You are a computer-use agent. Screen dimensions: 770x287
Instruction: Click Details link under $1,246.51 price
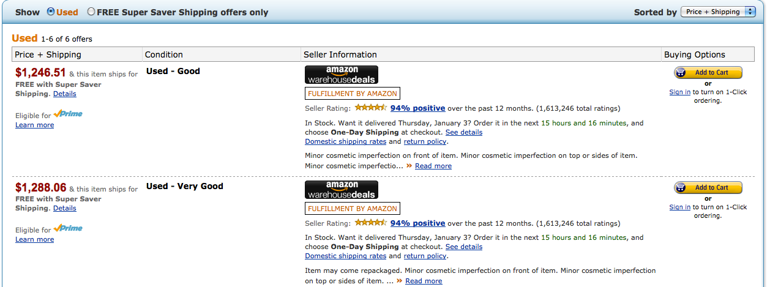(65, 94)
